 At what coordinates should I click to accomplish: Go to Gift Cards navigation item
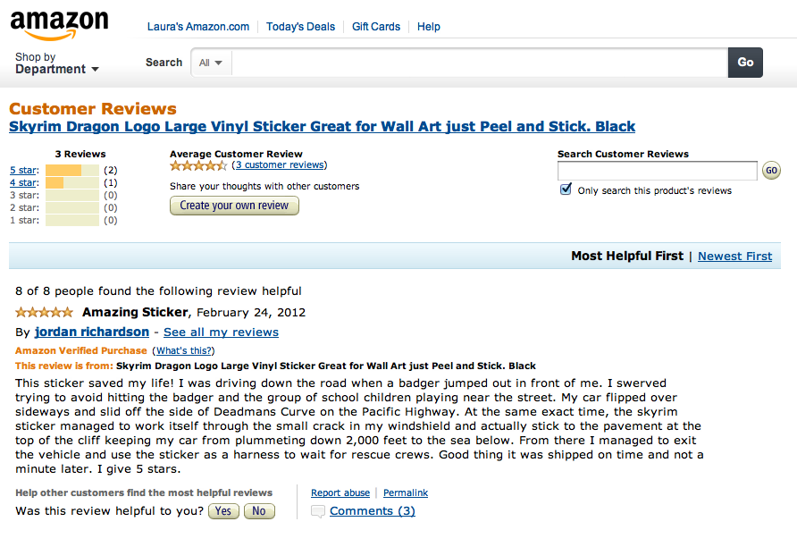(x=376, y=27)
